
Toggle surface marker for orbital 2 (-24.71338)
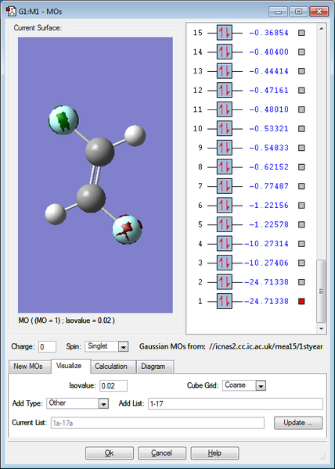click(301, 281)
